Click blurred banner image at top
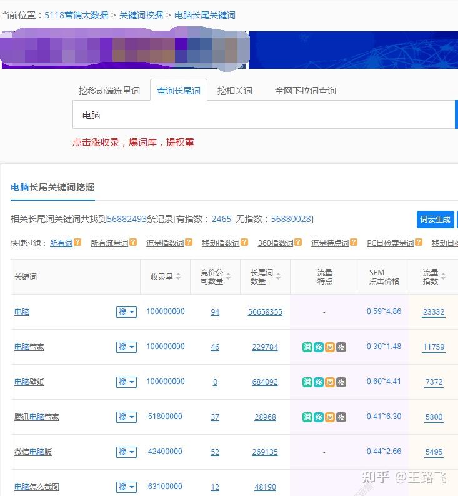Viewport: 458px width, 496px height. click(x=125, y=49)
